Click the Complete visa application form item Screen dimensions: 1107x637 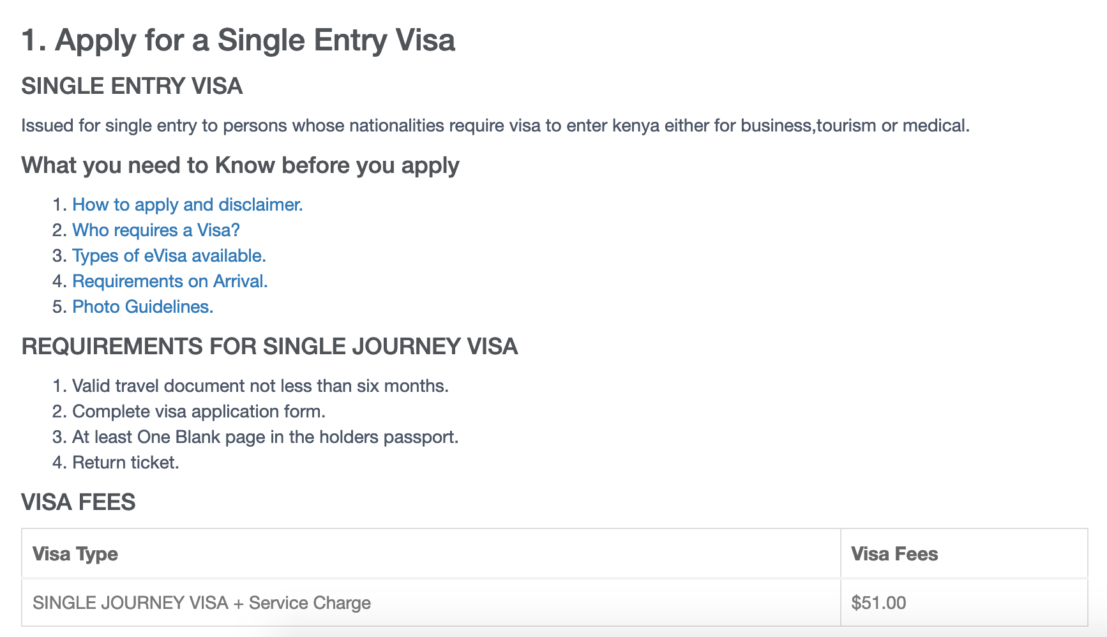click(199, 412)
